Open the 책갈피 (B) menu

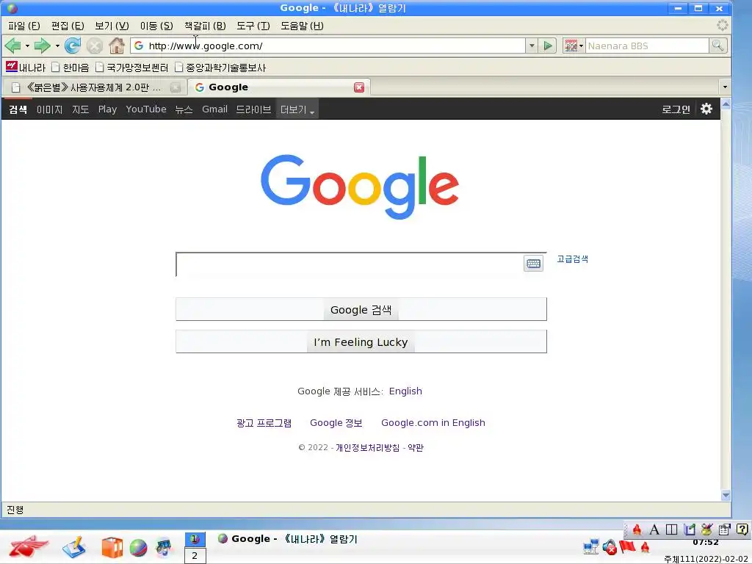[205, 26]
